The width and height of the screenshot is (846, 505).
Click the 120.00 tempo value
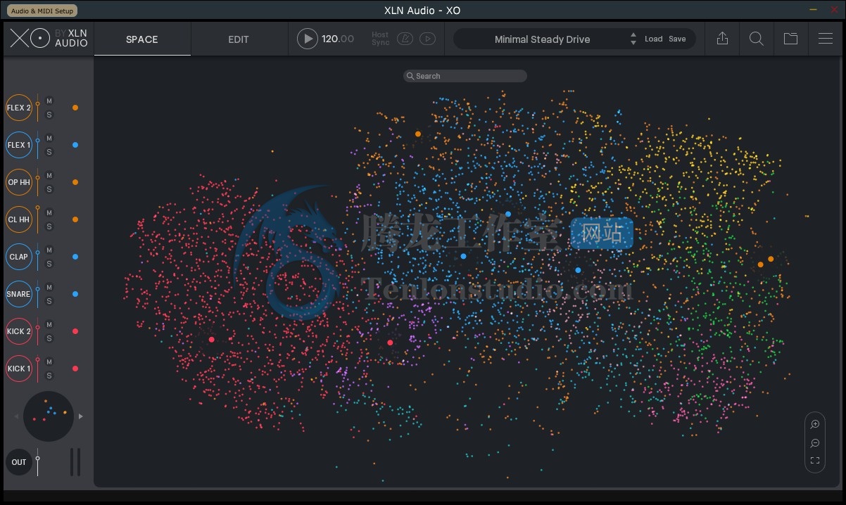point(338,39)
